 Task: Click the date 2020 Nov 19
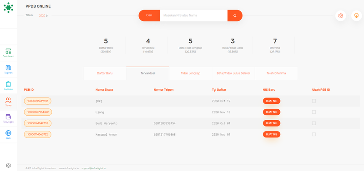(221, 112)
